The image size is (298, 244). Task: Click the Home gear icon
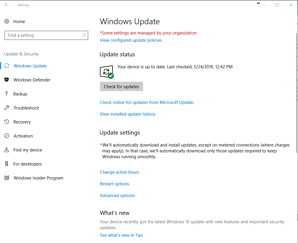point(7,21)
